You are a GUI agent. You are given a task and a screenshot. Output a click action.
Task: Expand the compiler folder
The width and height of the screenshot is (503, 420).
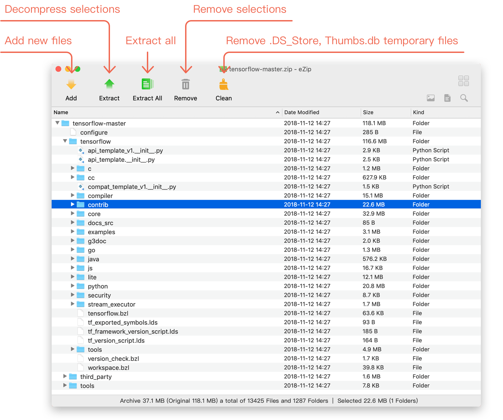(x=72, y=195)
